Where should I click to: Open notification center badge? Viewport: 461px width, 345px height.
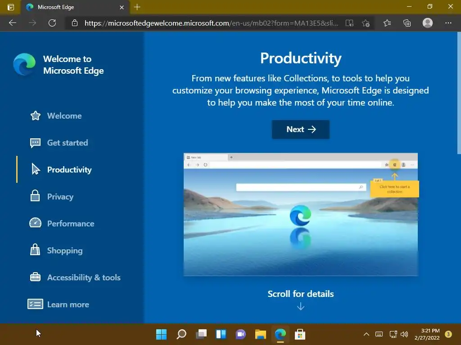[x=448, y=334]
